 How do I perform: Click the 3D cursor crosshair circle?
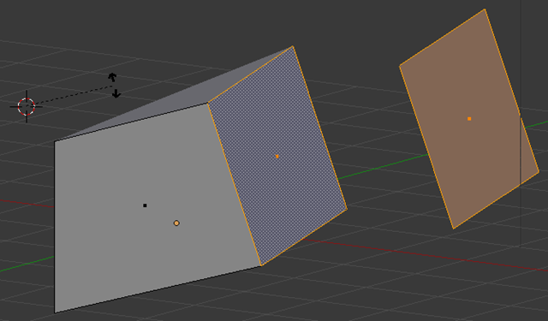point(27,106)
